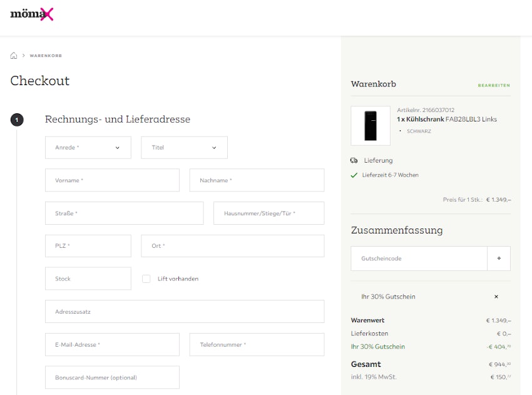Go to home via house icon
This screenshot has width=532, height=395.
click(x=14, y=56)
